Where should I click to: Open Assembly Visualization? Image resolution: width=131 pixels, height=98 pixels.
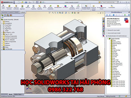point(50,7)
